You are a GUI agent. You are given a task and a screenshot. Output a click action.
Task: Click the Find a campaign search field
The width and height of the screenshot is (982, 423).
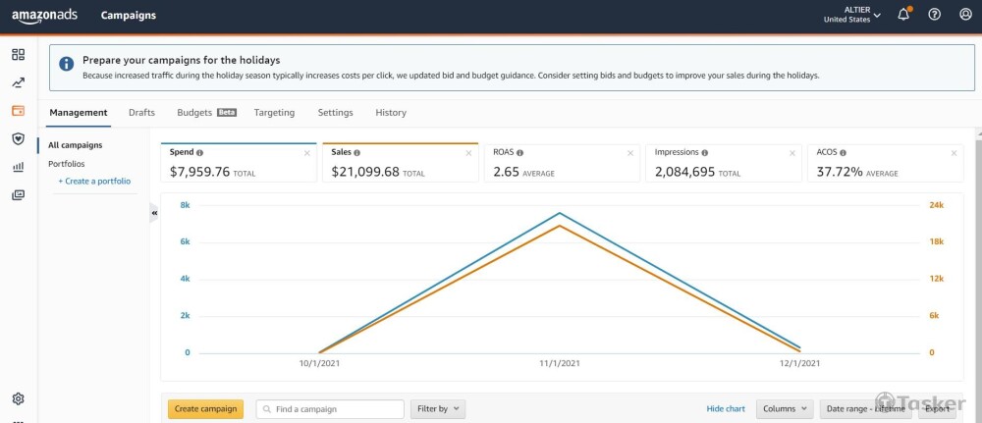[330, 409]
